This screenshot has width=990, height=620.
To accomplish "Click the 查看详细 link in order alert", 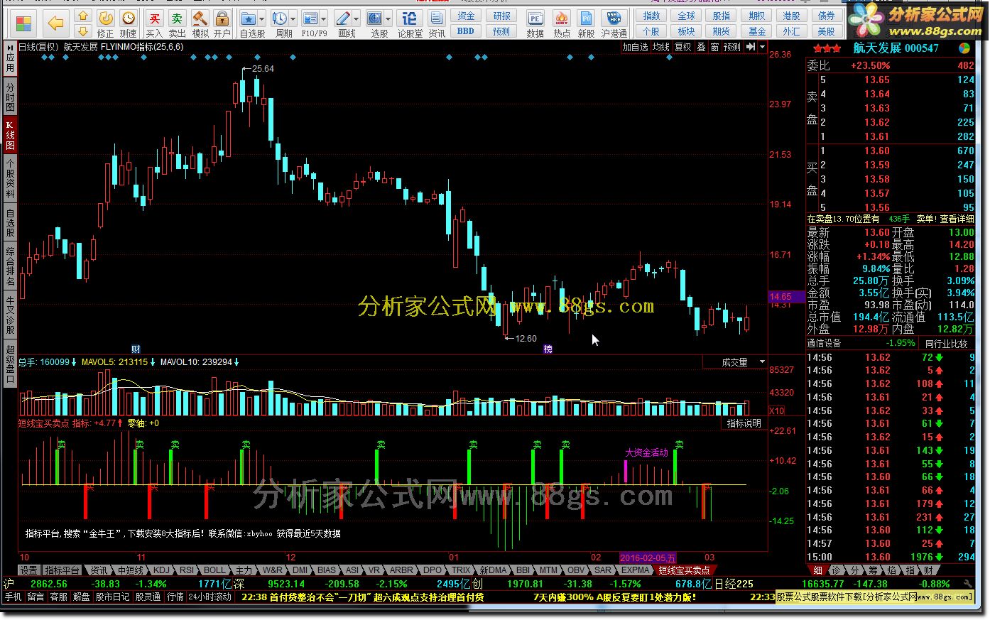I will click(x=957, y=219).
